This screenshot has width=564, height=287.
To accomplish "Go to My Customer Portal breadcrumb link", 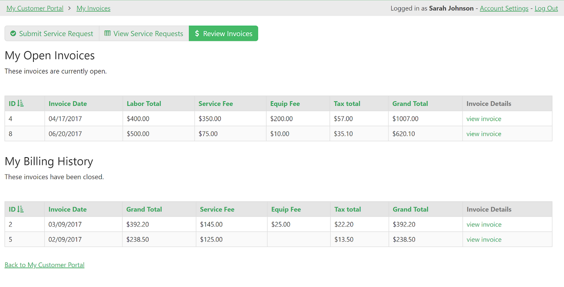I will (x=35, y=8).
